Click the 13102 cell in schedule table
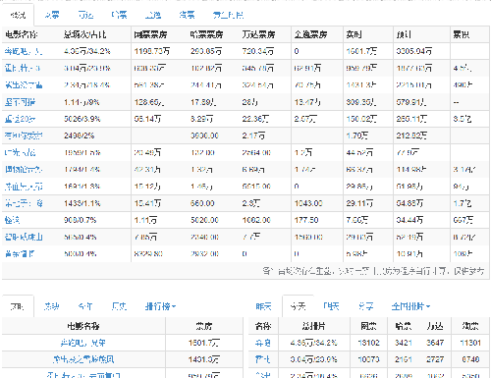The width and height of the screenshot is (491, 378). tap(368, 343)
